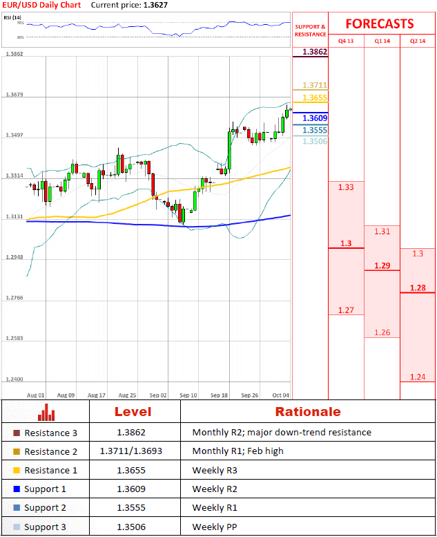Click the 1.2948 price axis label
Screen dimensions: 437x537
click(x=14, y=257)
